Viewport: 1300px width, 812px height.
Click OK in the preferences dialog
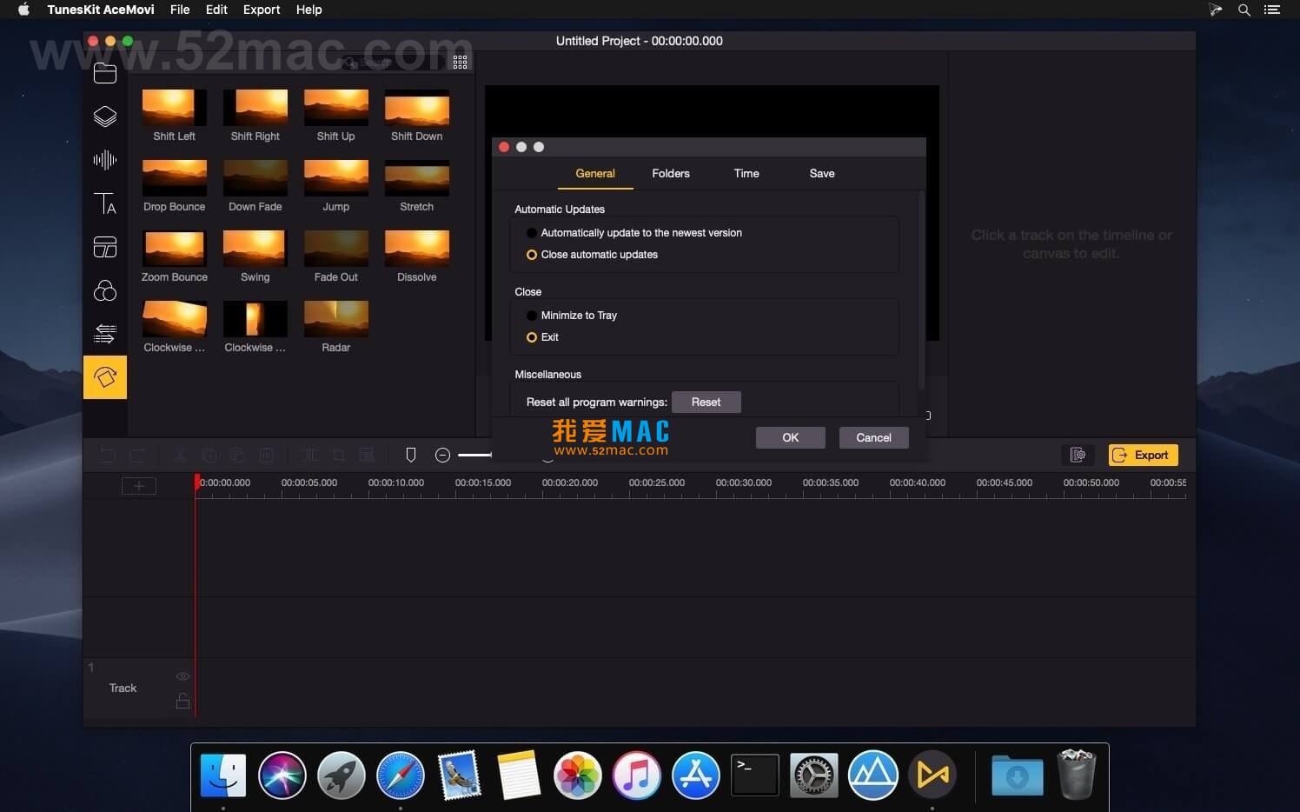click(790, 438)
